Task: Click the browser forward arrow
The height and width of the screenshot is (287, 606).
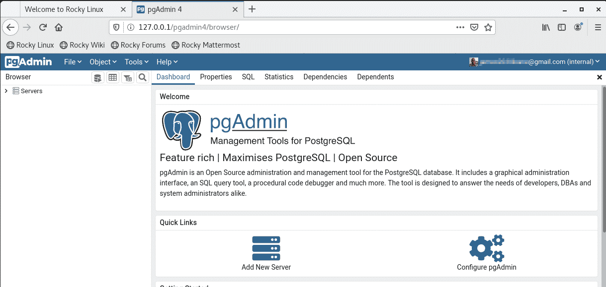Action: 27,28
